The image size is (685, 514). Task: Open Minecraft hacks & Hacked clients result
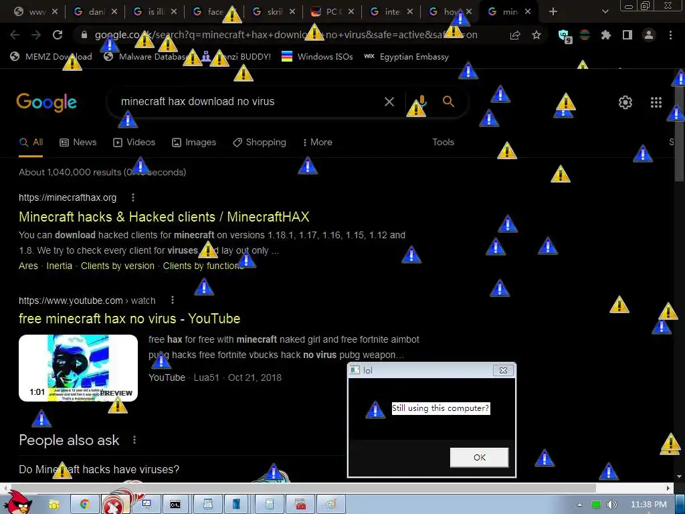tap(164, 217)
